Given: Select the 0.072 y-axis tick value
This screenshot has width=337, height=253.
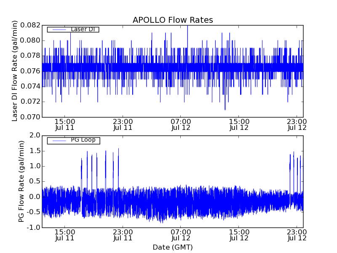Looking at the screenshot, I should 30,102.
